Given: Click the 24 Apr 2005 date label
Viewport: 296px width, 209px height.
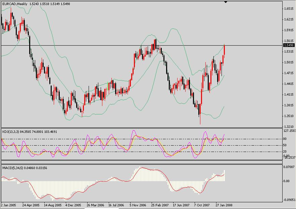Looking at the screenshot, I should click(x=31, y=205).
